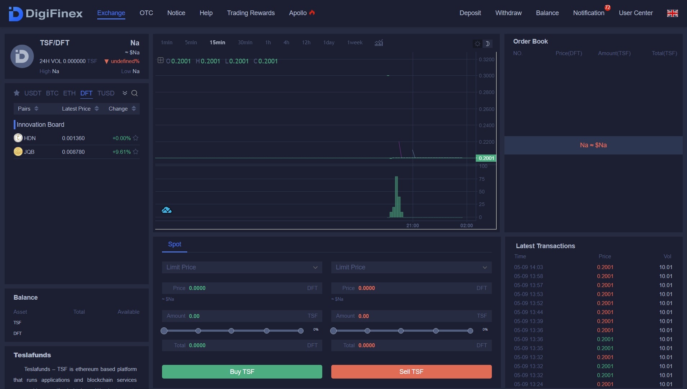Viewport: 687px width, 389px height.
Task: Open sell-side Limit Price dropdown
Action: 411,267
